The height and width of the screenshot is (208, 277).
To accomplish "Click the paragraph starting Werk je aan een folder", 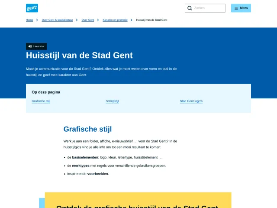I will pyautogui.click(x=120, y=144).
